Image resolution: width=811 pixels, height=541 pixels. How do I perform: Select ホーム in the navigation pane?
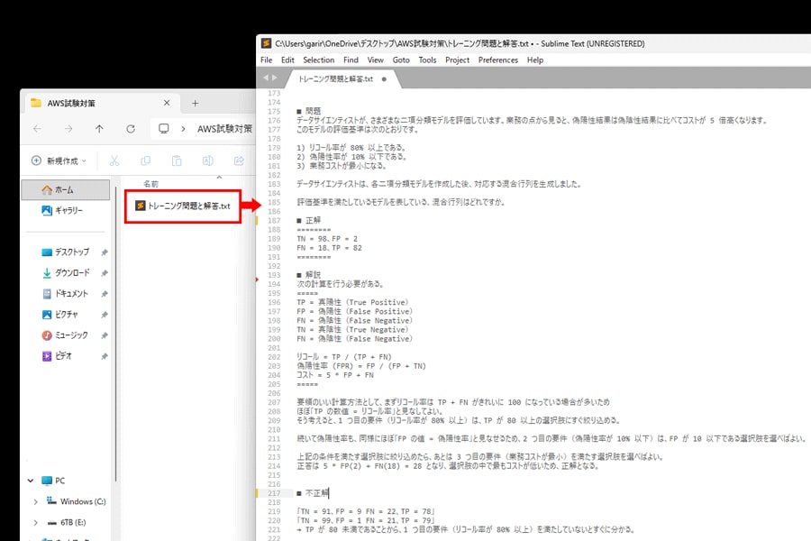point(66,190)
